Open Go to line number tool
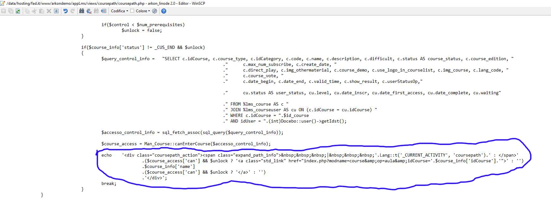This screenshot has width=551, height=201. pyautogui.click(x=103, y=11)
